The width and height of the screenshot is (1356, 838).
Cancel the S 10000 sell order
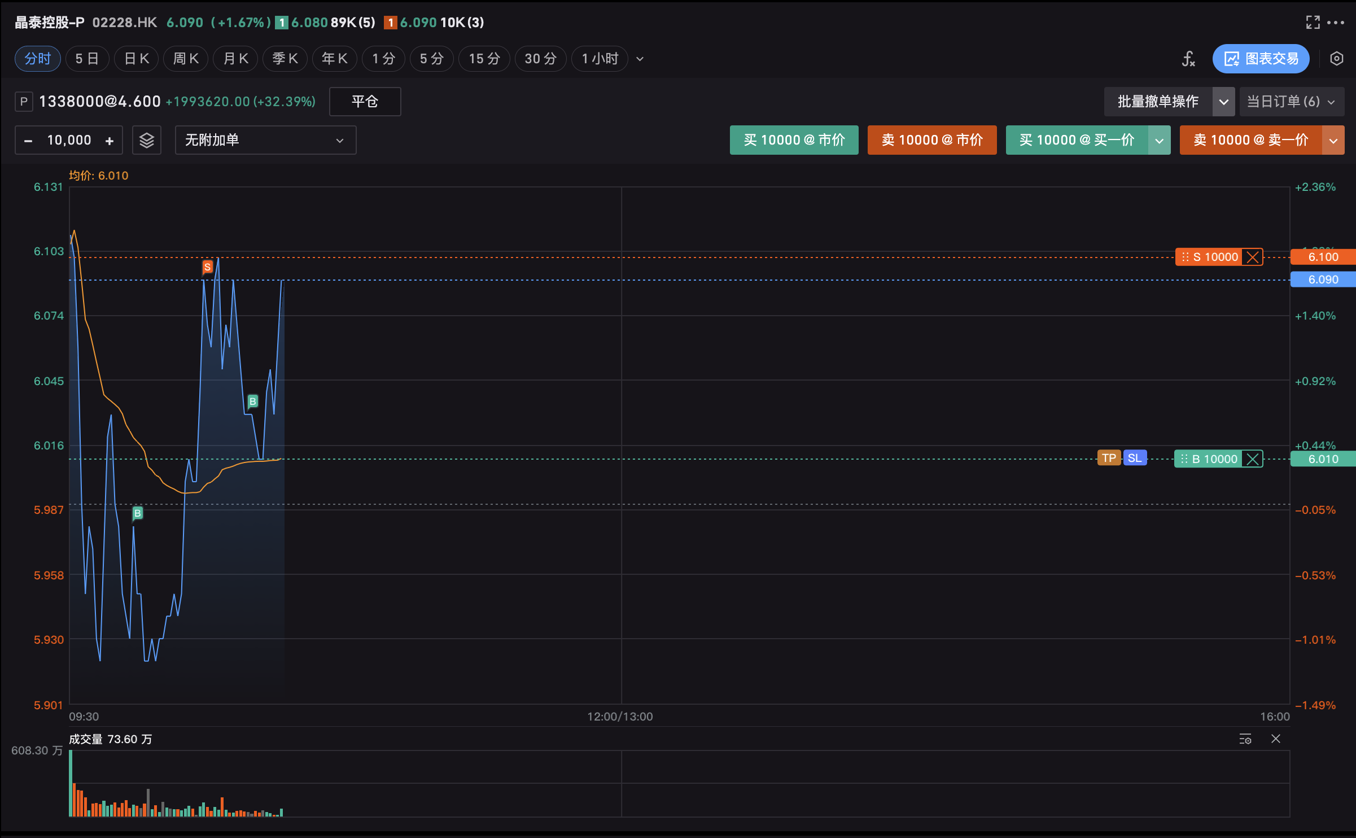[1253, 257]
